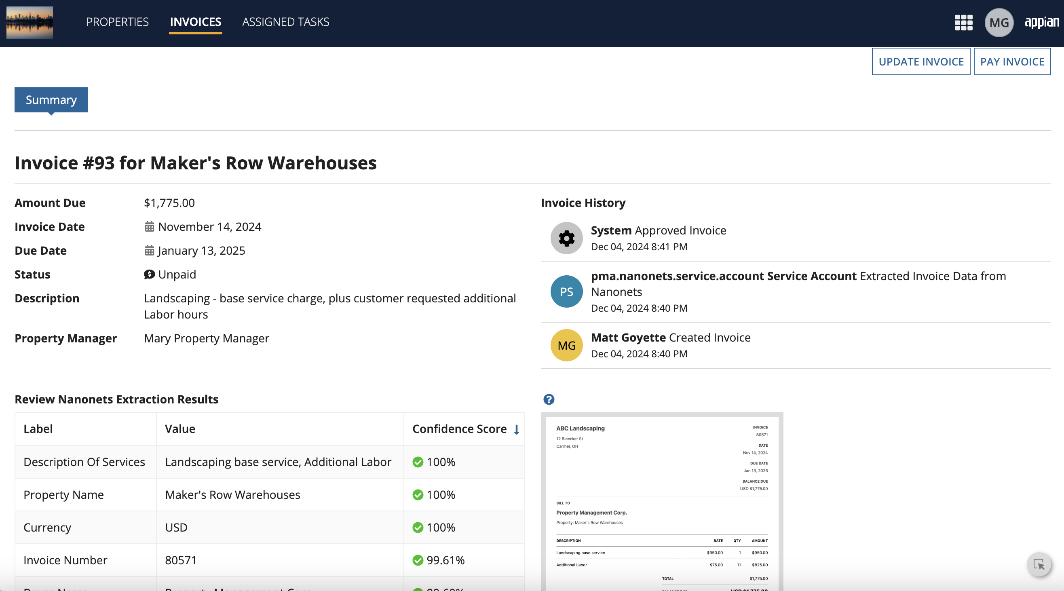Click the PS service account avatar
This screenshot has height=591, width=1064.
pos(566,291)
